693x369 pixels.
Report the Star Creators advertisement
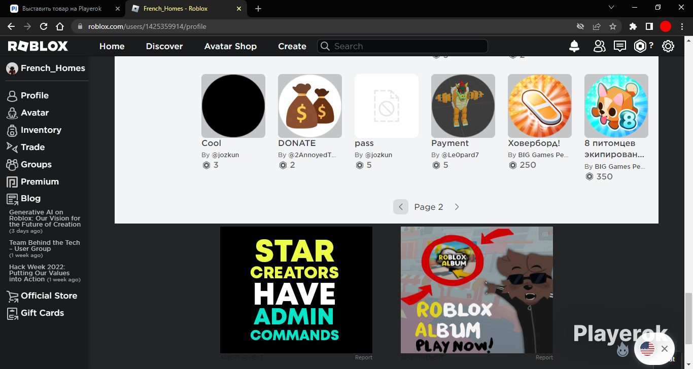click(364, 357)
